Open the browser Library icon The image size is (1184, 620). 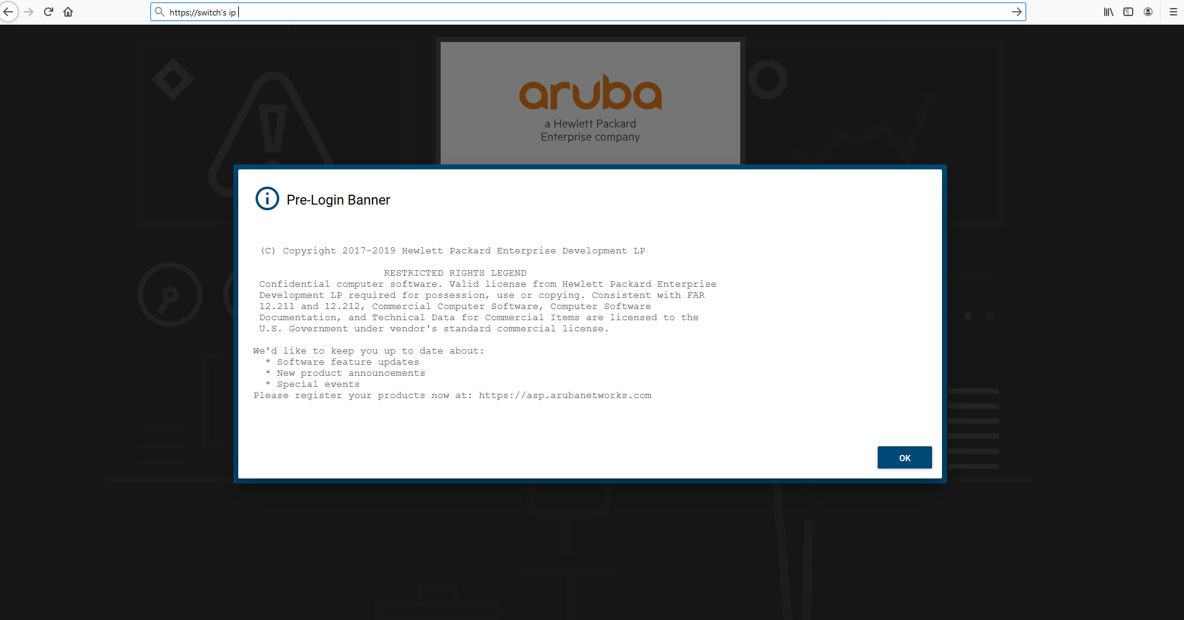tap(1108, 12)
